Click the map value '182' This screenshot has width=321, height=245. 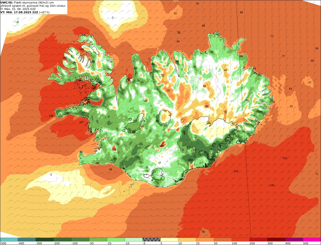(x=65, y=58)
